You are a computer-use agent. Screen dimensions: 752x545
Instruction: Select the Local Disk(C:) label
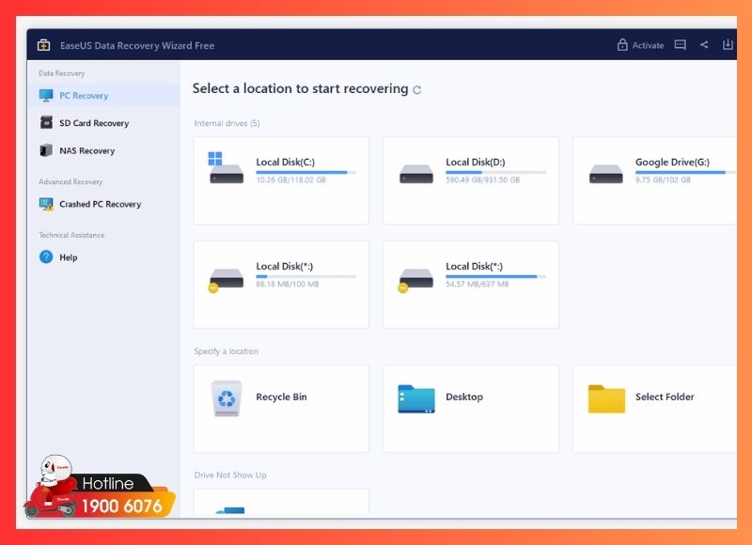286,162
